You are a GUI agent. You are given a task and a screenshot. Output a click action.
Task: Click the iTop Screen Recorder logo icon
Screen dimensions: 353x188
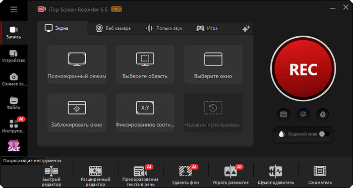tap(42, 9)
